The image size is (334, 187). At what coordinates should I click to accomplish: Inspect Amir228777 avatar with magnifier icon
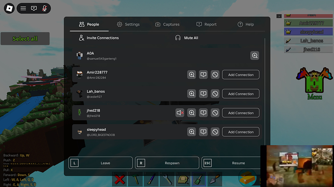coord(192,75)
